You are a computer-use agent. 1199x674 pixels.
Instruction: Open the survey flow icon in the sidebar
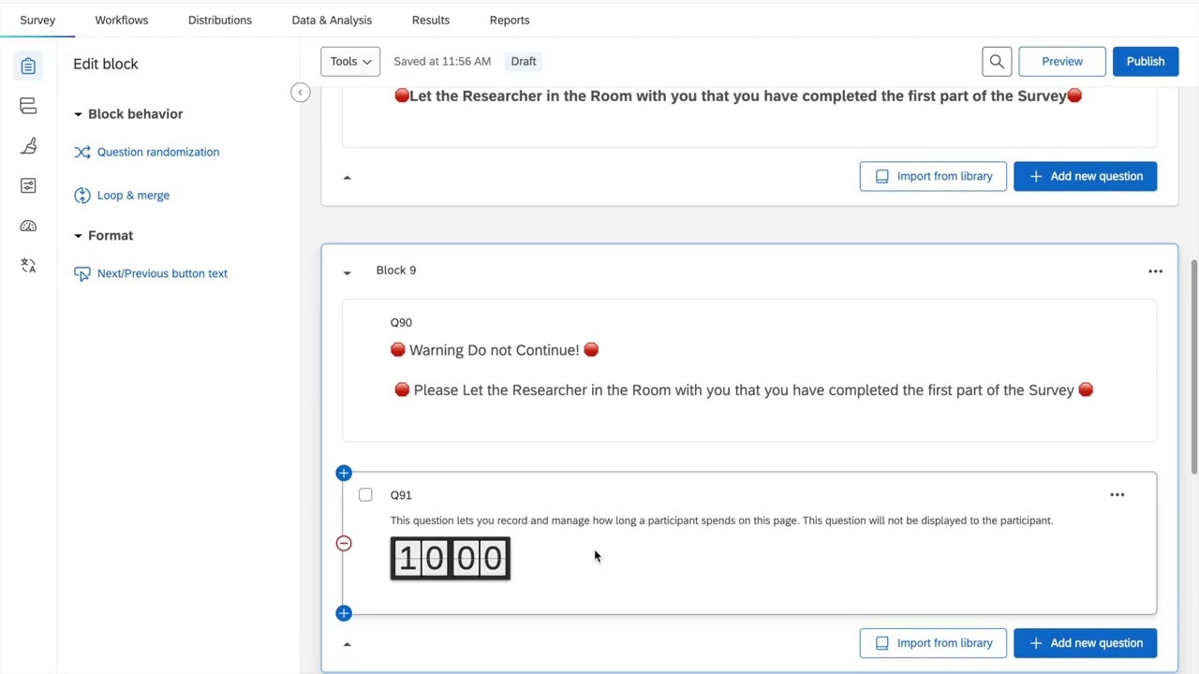click(x=28, y=106)
